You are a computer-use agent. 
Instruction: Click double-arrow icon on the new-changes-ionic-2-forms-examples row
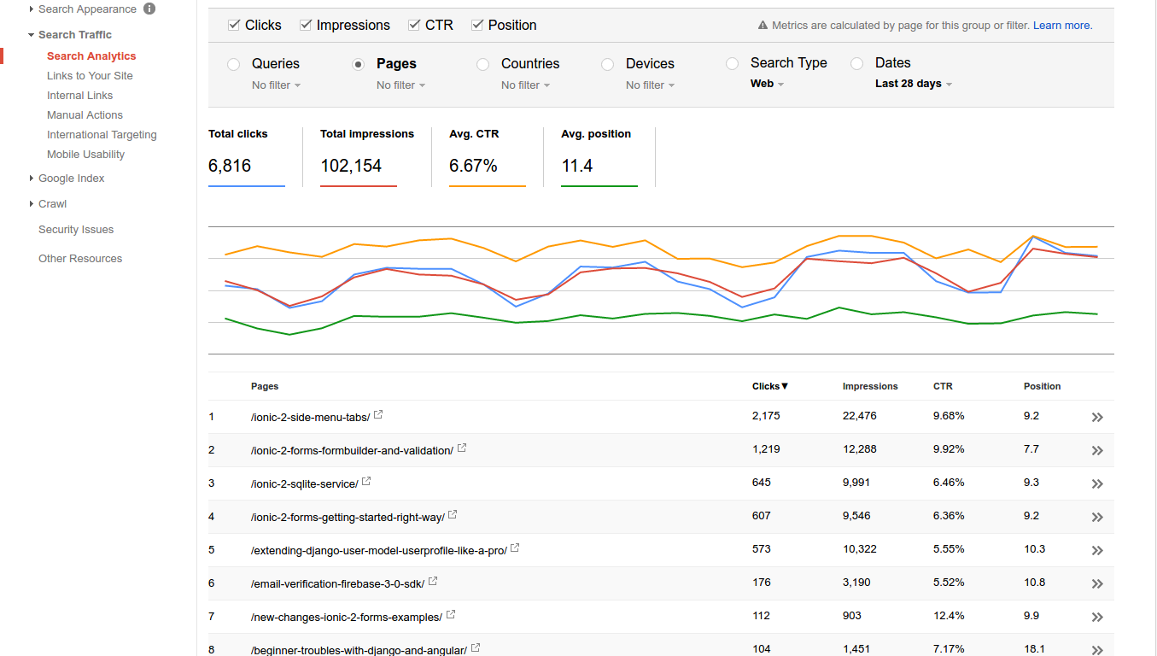1097,617
